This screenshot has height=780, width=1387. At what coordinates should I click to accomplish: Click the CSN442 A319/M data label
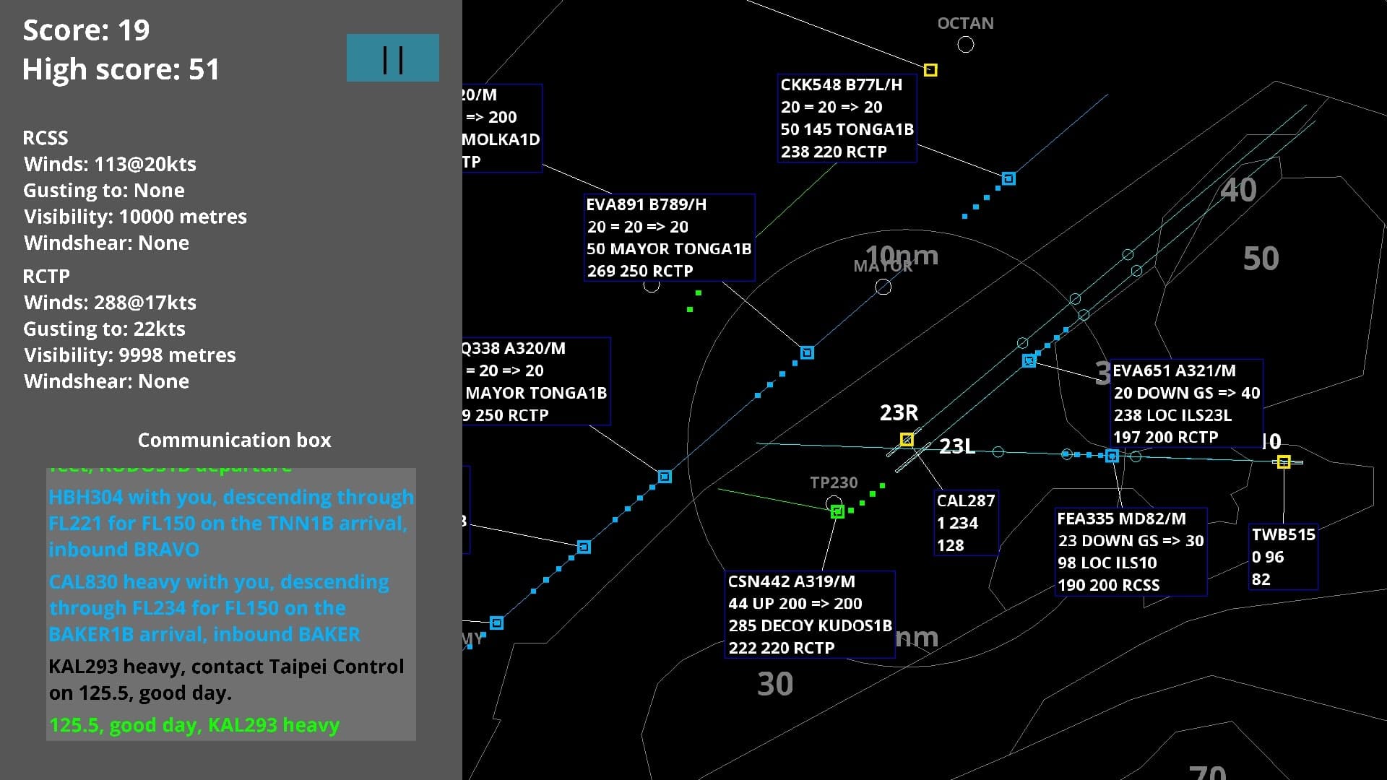tap(810, 615)
